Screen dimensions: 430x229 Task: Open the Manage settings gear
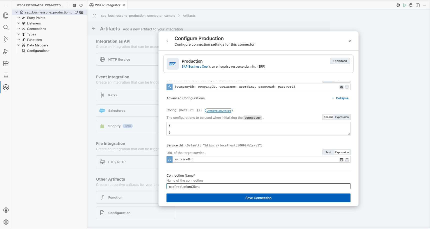pos(6,222)
